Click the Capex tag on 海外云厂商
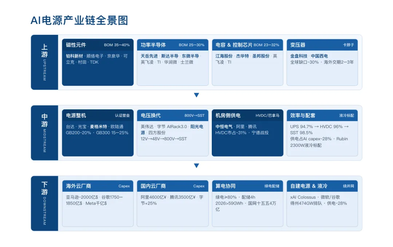Image resolution: width=393 pixels, height=247 pixels. (x=124, y=186)
